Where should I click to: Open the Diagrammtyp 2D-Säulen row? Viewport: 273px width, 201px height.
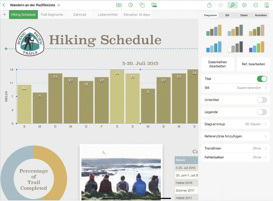[x=235, y=124]
